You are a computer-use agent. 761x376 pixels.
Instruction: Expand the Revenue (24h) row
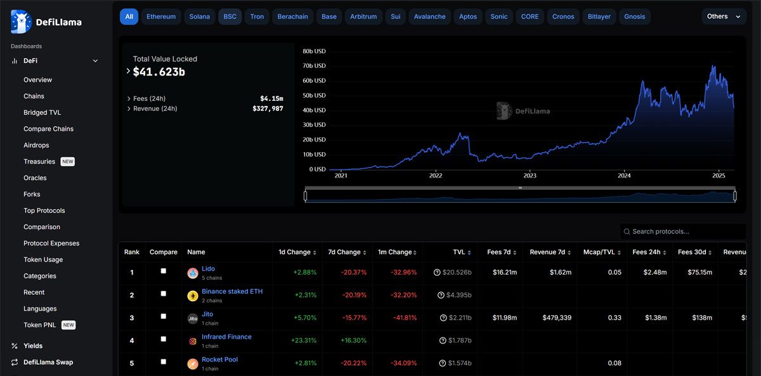[129, 109]
